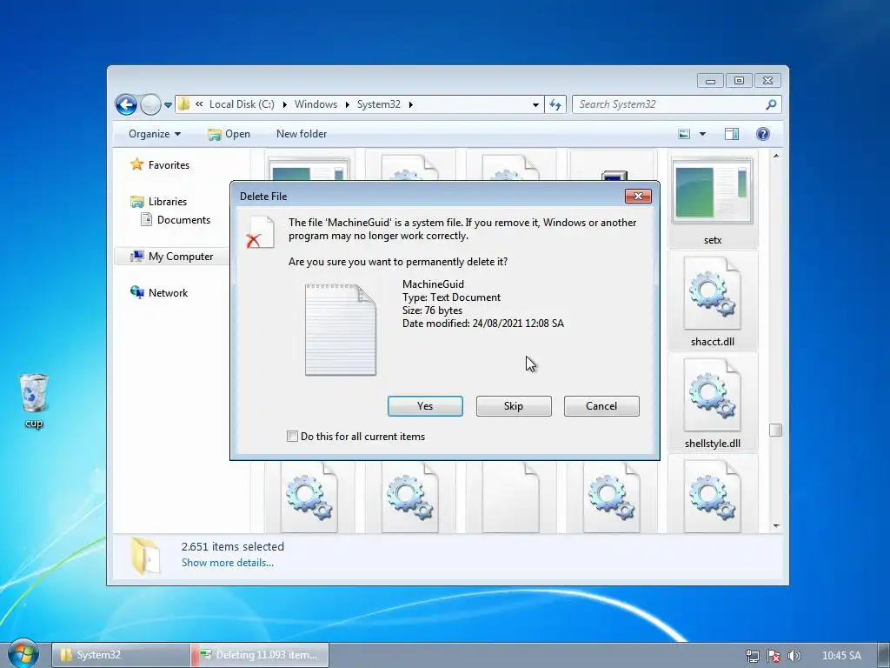Image resolution: width=890 pixels, height=668 pixels.
Task: Click the scroll down arrow of the file list
Action: pyautogui.click(x=776, y=526)
